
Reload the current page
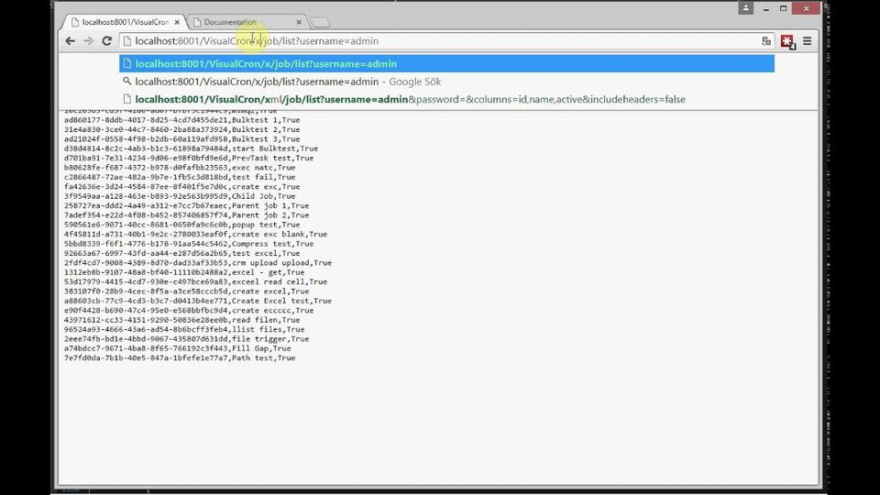point(106,41)
